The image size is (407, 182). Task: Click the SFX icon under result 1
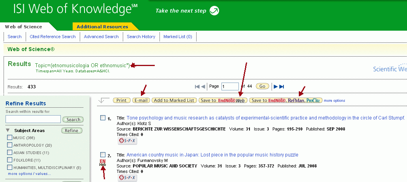pyautogui.click(x=127, y=141)
